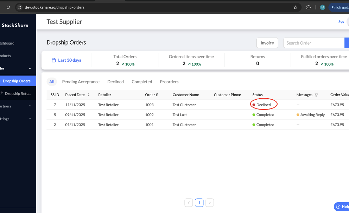The image size is (349, 213).
Task: Click the Search Order input field
Action: click(313, 43)
